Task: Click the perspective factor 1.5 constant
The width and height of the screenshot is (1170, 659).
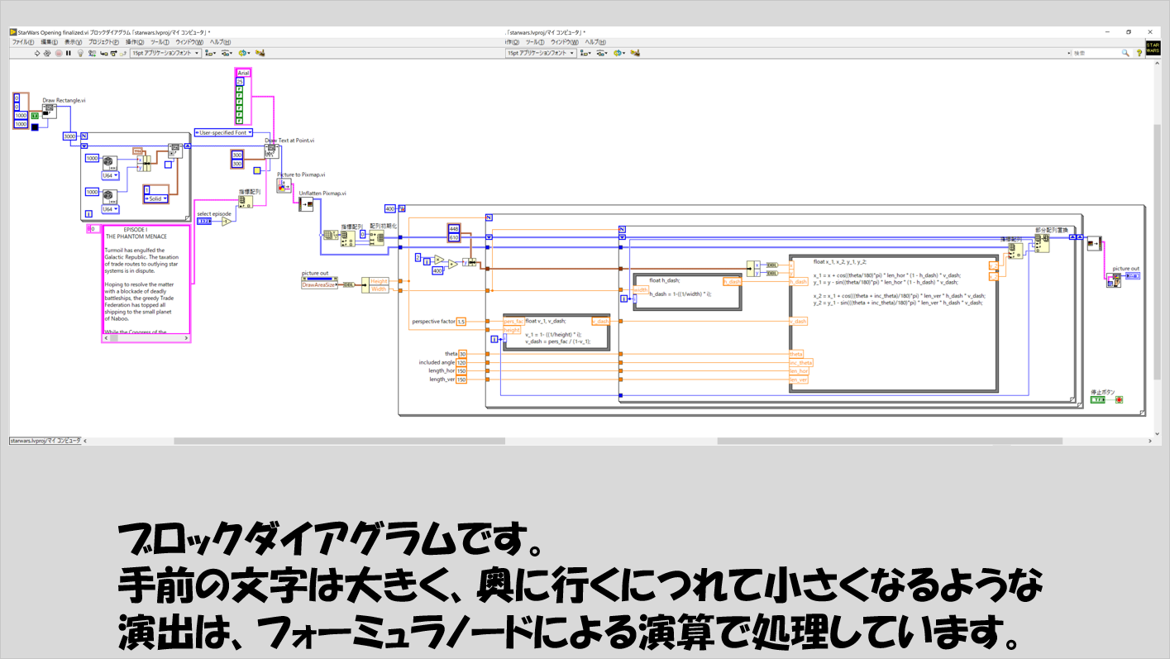Action: 461,321
